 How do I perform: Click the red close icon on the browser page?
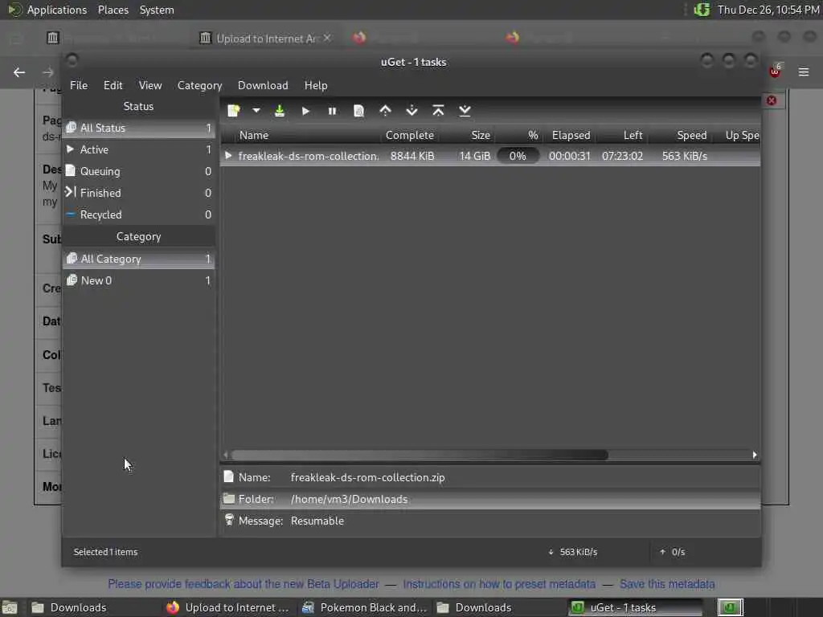772,100
